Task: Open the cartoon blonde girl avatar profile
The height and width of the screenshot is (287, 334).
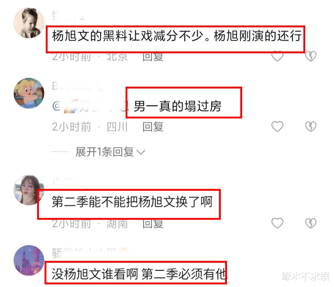Action: click(29, 93)
